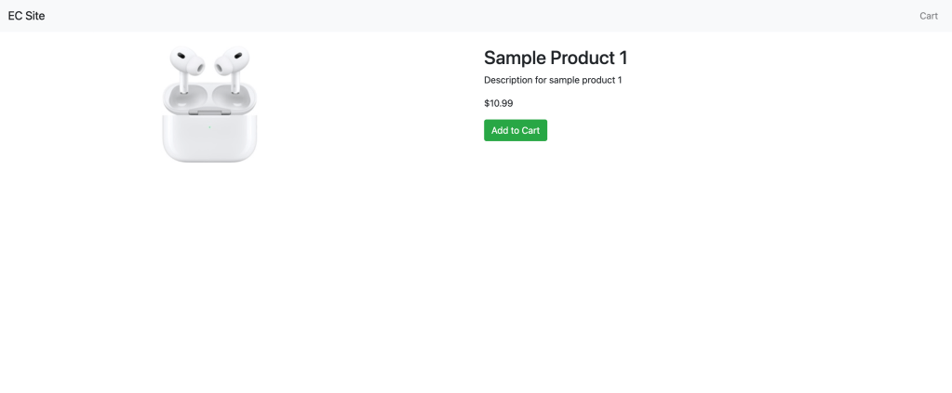Open the Cart page from navbar

928,16
